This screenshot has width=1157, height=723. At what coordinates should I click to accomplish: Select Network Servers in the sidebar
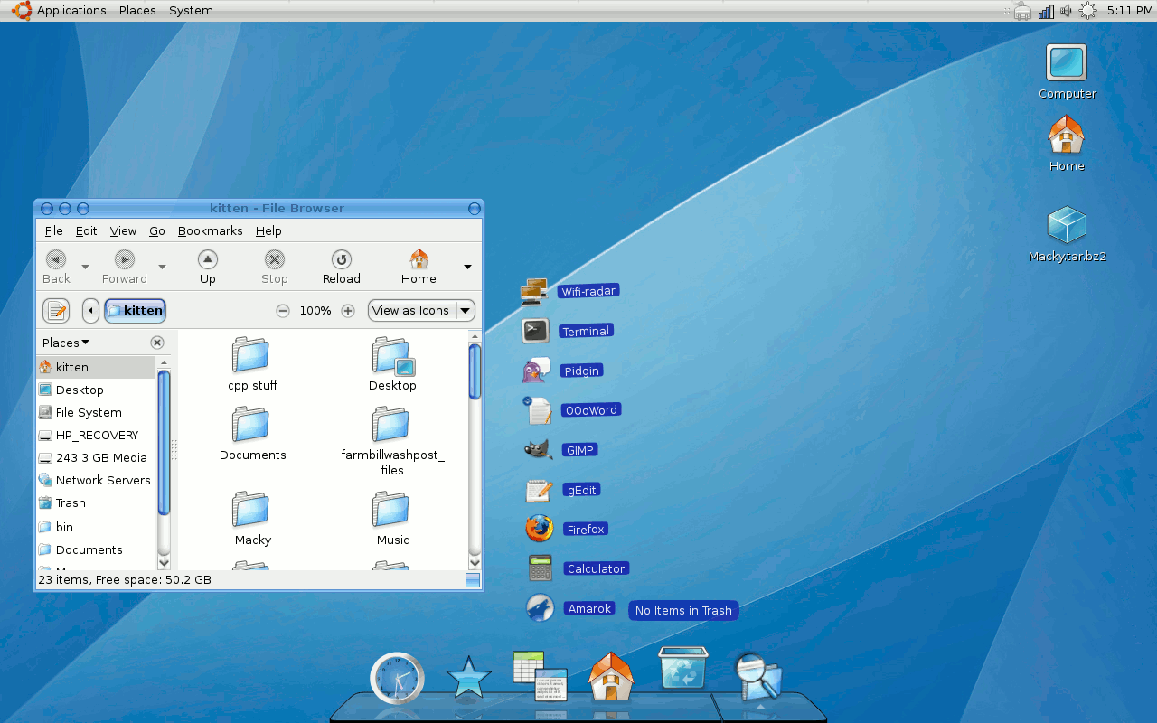point(96,480)
